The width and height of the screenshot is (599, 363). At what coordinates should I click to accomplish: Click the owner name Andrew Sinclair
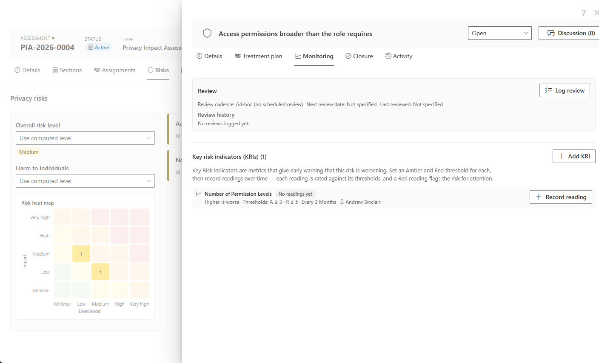(x=363, y=202)
